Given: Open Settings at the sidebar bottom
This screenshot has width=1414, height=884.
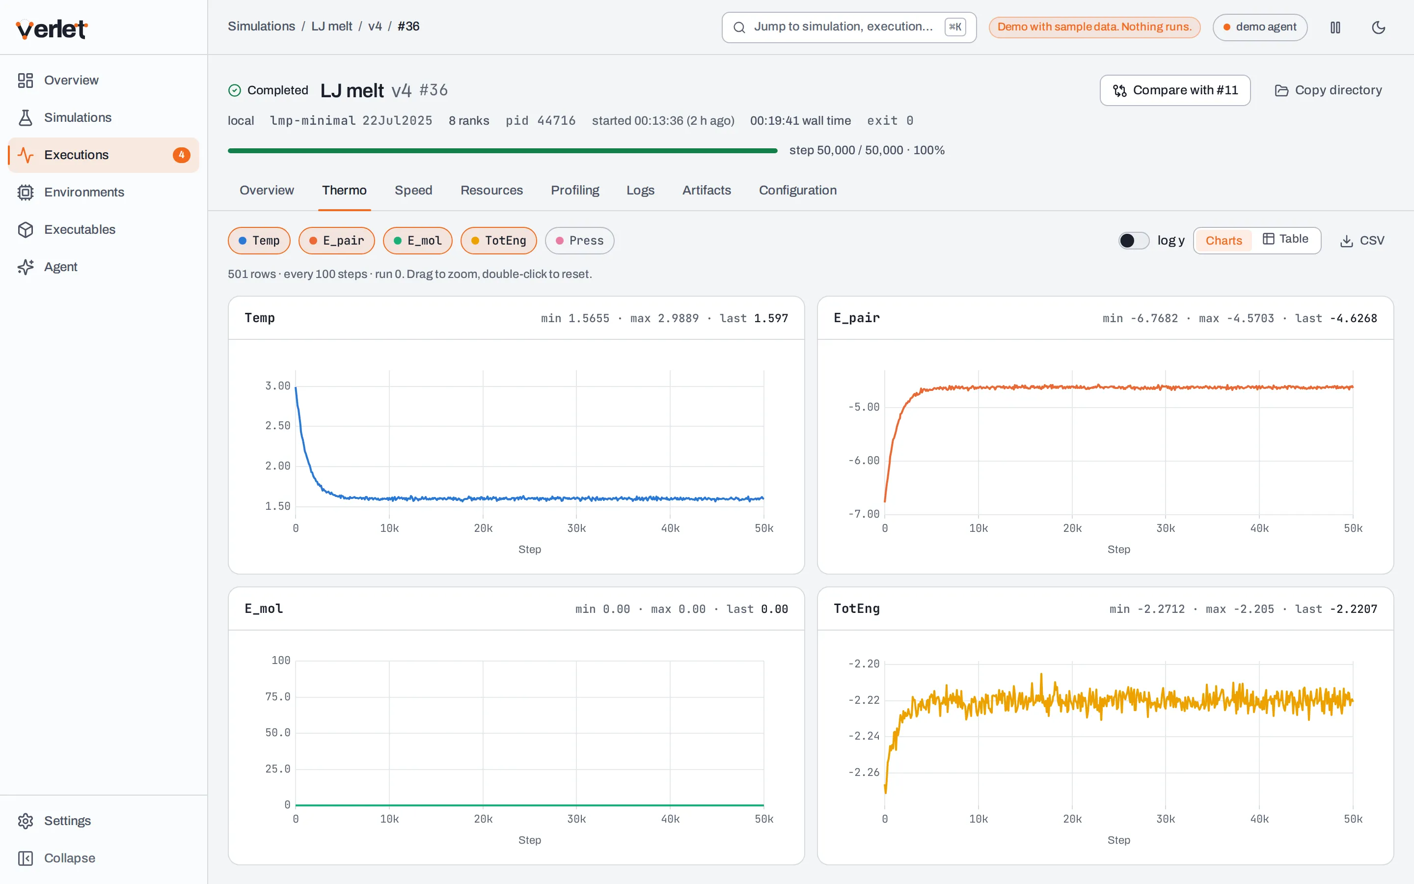Looking at the screenshot, I should coord(104,821).
